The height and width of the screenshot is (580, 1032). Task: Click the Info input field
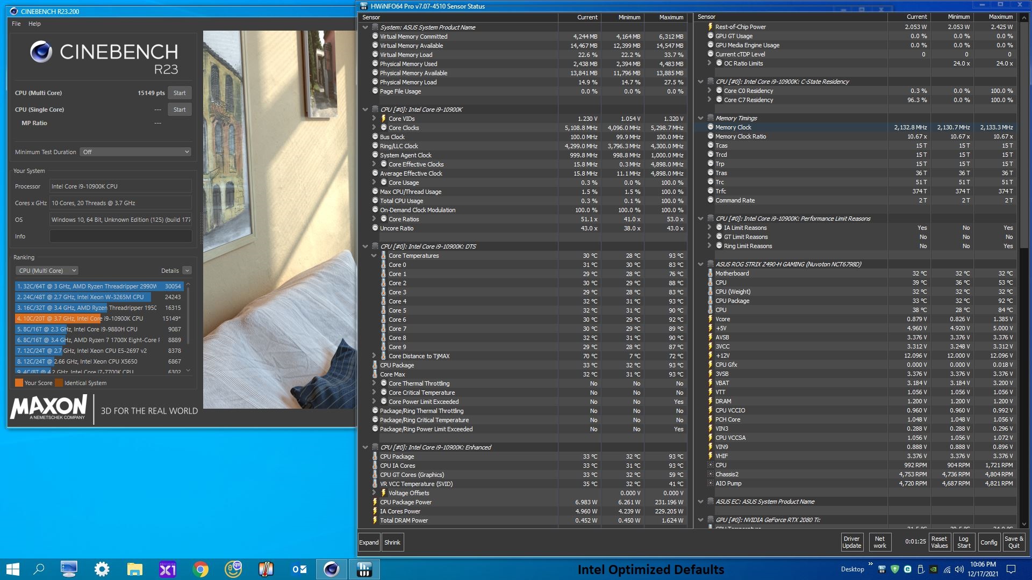pos(120,236)
